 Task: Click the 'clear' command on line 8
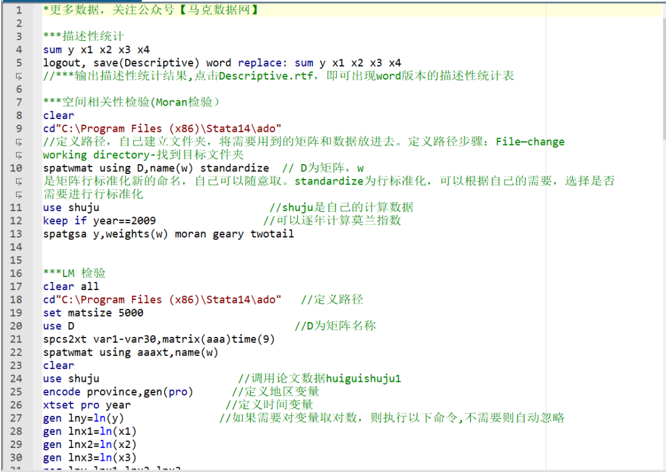coord(59,115)
